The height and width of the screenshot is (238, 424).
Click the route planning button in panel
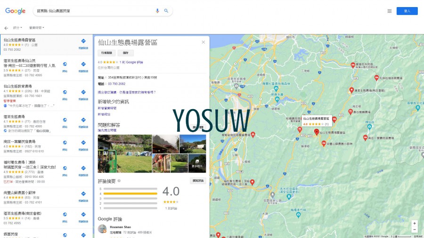tap(106, 53)
